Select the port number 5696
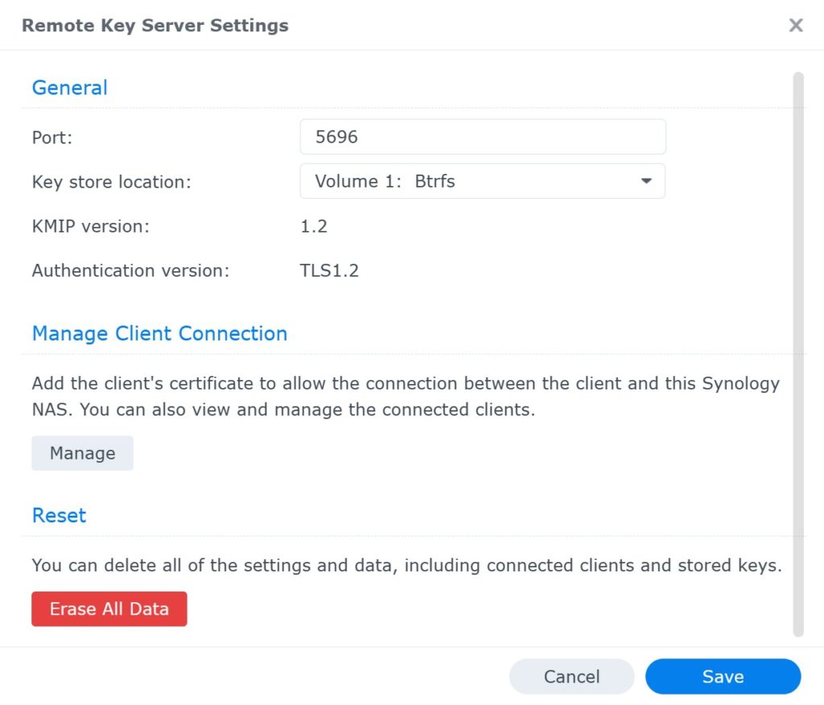The width and height of the screenshot is (824, 705). 332,136
